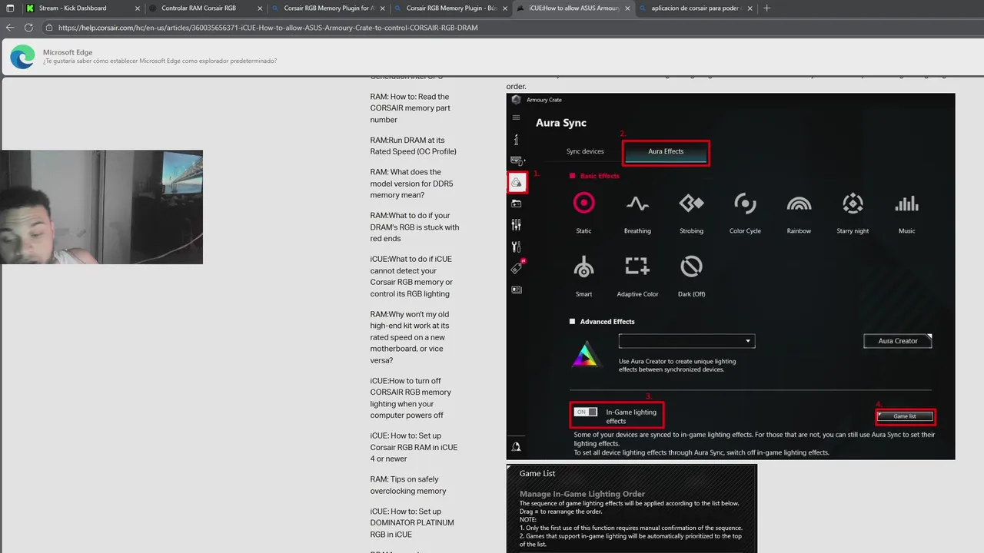Choose the Rainbow lighting effect icon

tap(799, 204)
